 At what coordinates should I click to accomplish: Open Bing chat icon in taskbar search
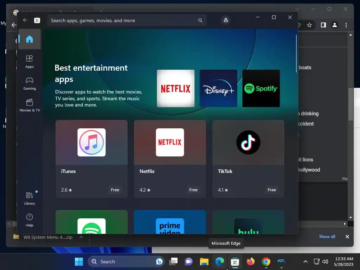coord(159,262)
